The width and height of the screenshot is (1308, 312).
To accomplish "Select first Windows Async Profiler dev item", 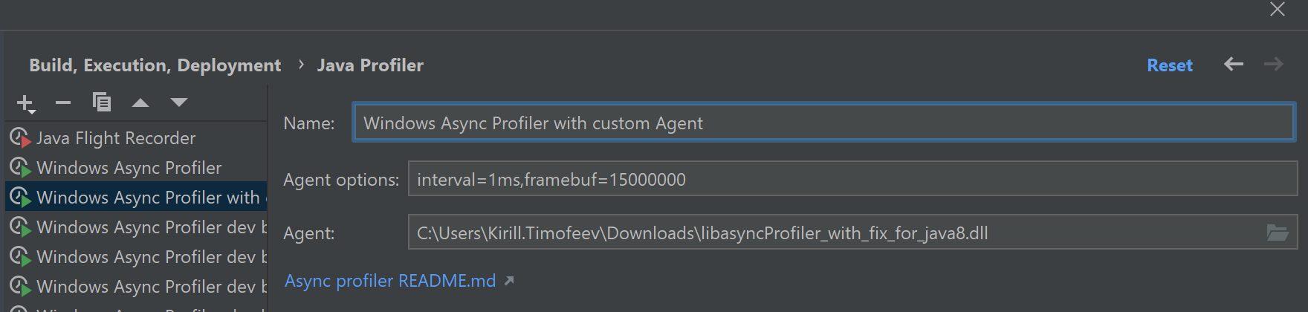I will tap(136, 227).
